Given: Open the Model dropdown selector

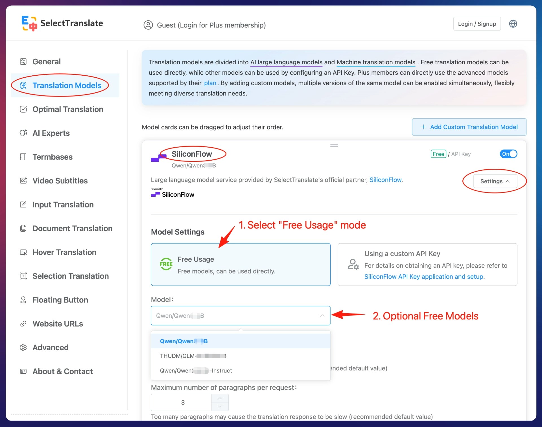Looking at the screenshot, I should pyautogui.click(x=241, y=316).
